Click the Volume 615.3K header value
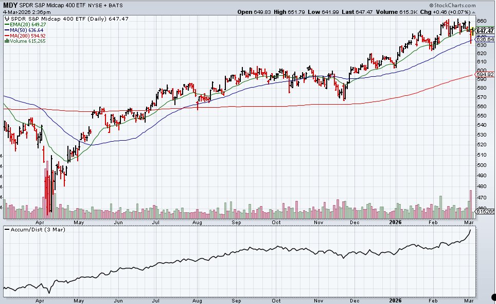This screenshot has height=304, width=496. click(x=397, y=12)
